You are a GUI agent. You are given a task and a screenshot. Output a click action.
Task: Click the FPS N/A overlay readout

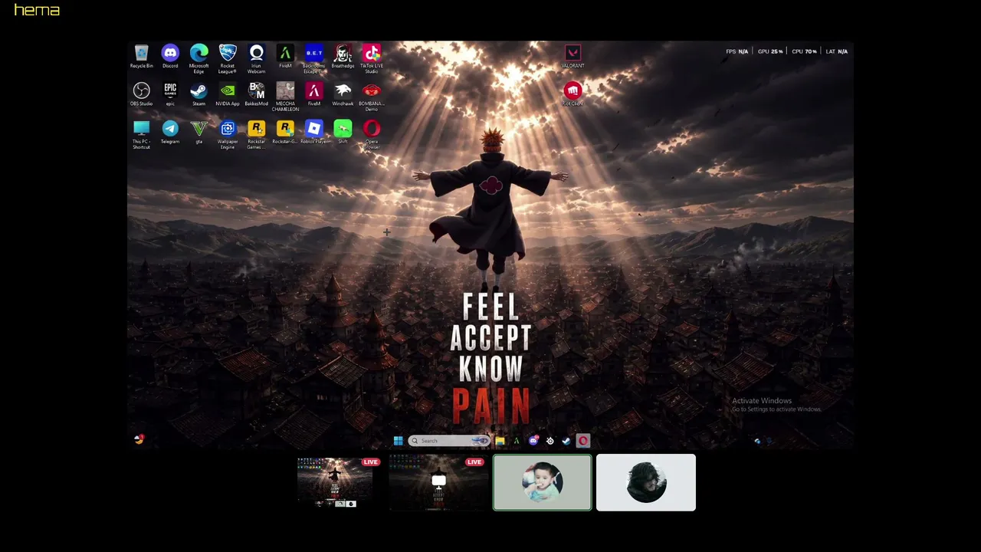click(737, 51)
